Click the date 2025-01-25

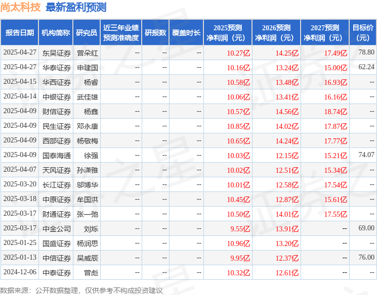20,242
